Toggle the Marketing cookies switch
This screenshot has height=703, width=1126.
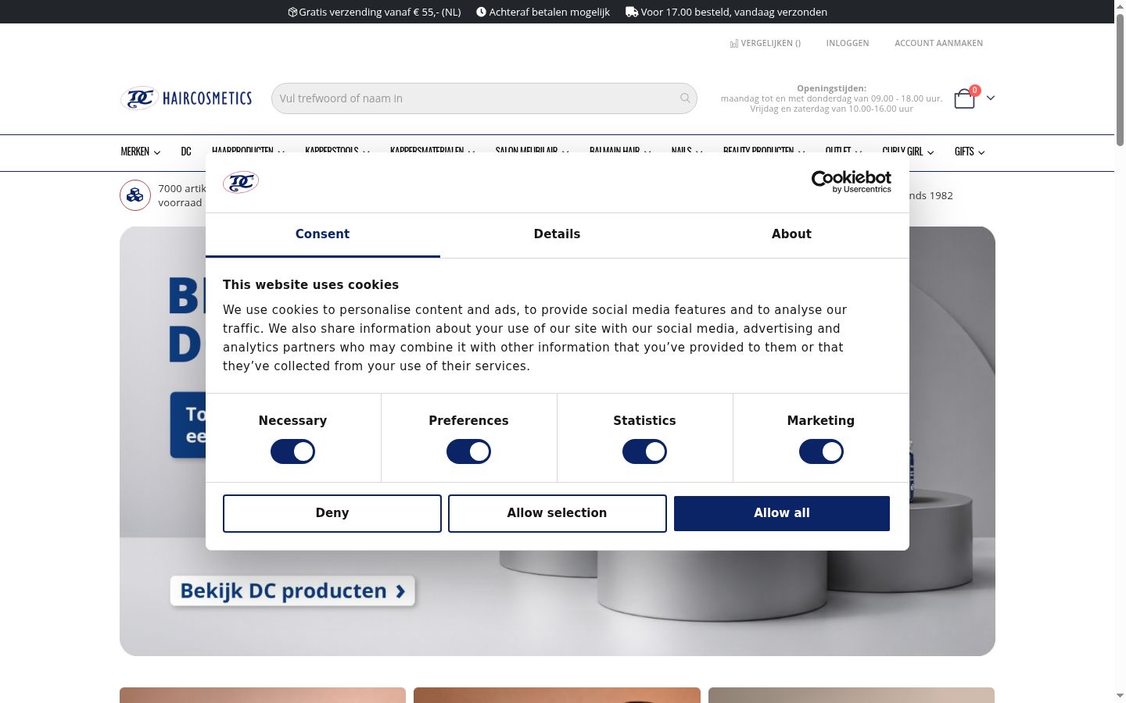click(821, 451)
